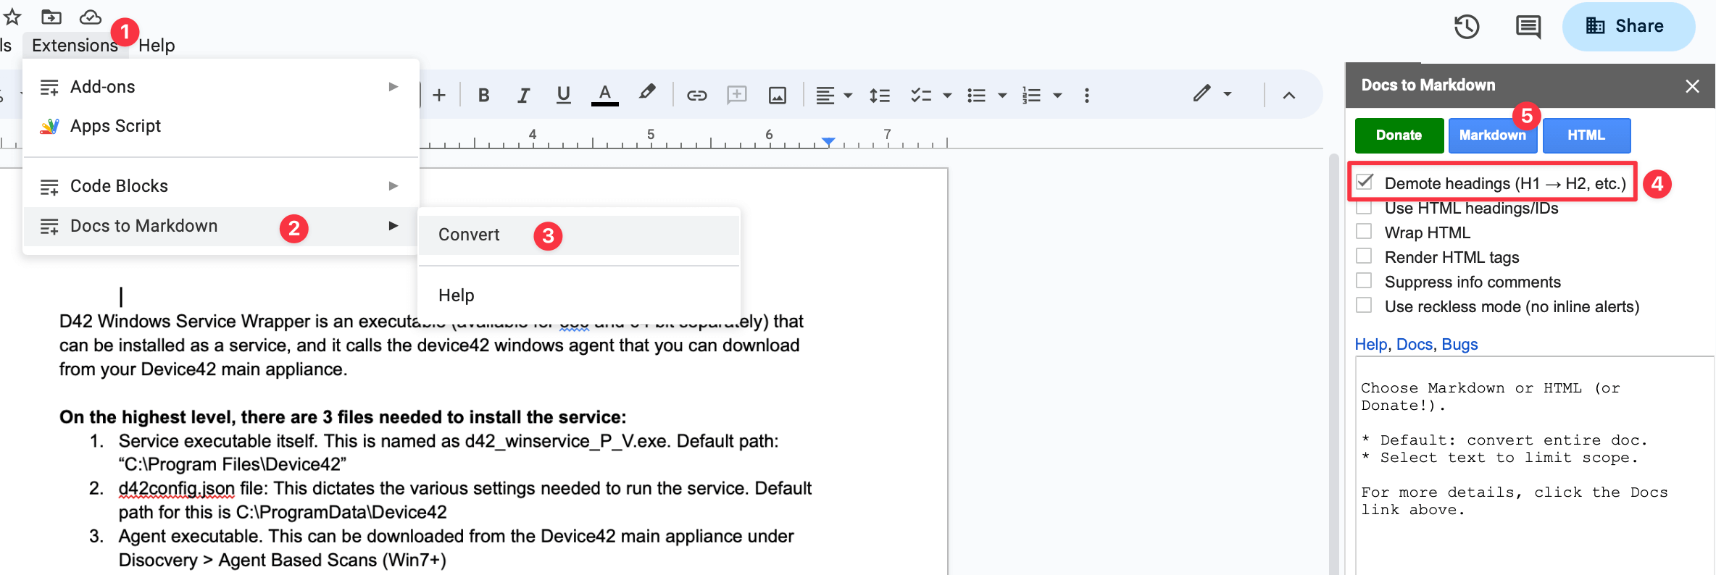The height and width of the screenshot is (575, 1716).
Task: Click the insert link icon
Action: pyautogui.click(x=696, y=95)
